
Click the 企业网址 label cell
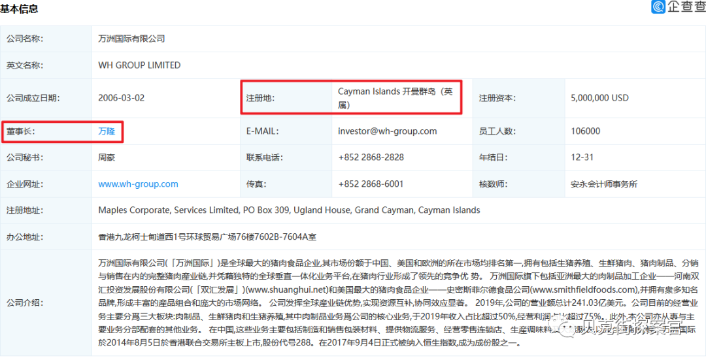point(46,184)
